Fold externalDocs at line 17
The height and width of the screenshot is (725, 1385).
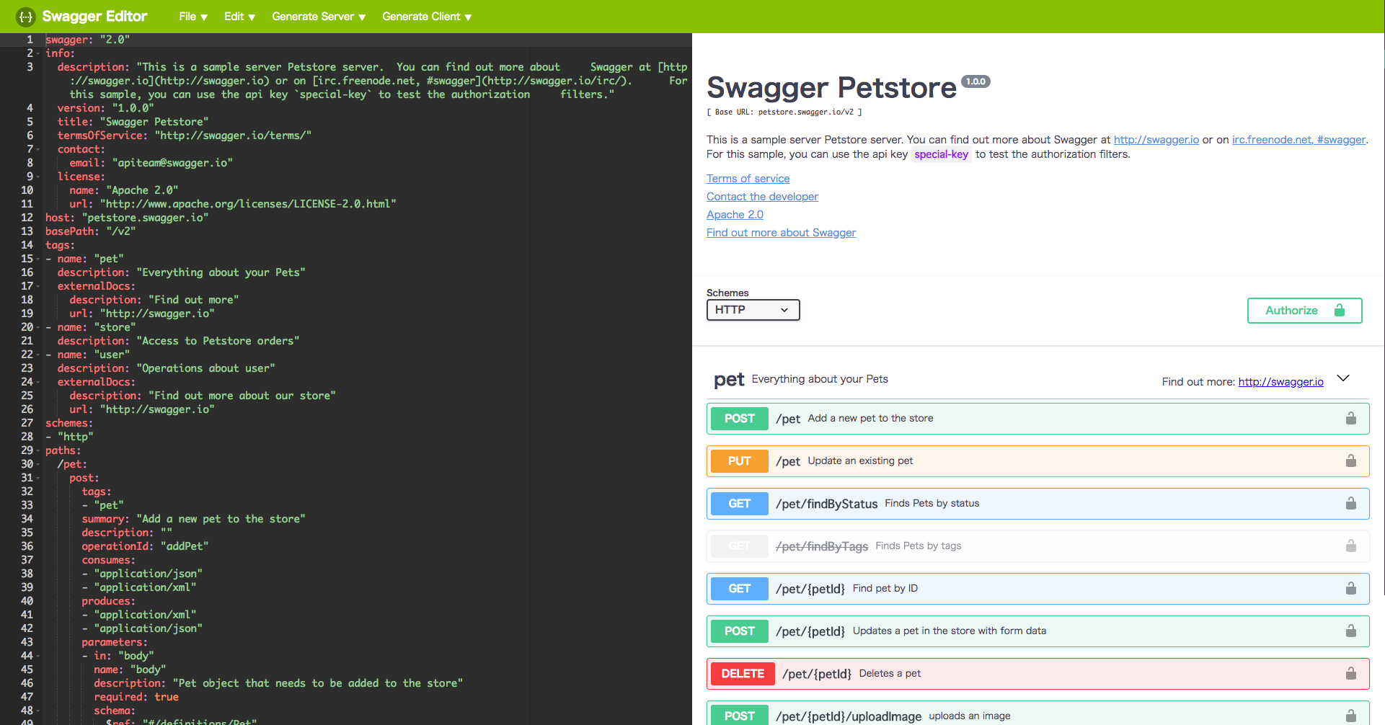tap(37, 286)
